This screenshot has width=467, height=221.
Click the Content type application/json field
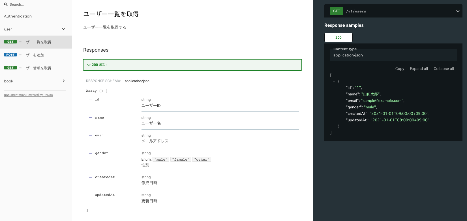point(393,55)
